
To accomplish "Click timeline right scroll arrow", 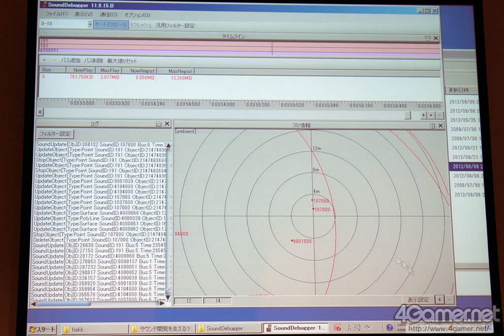I will pos(424,115).
